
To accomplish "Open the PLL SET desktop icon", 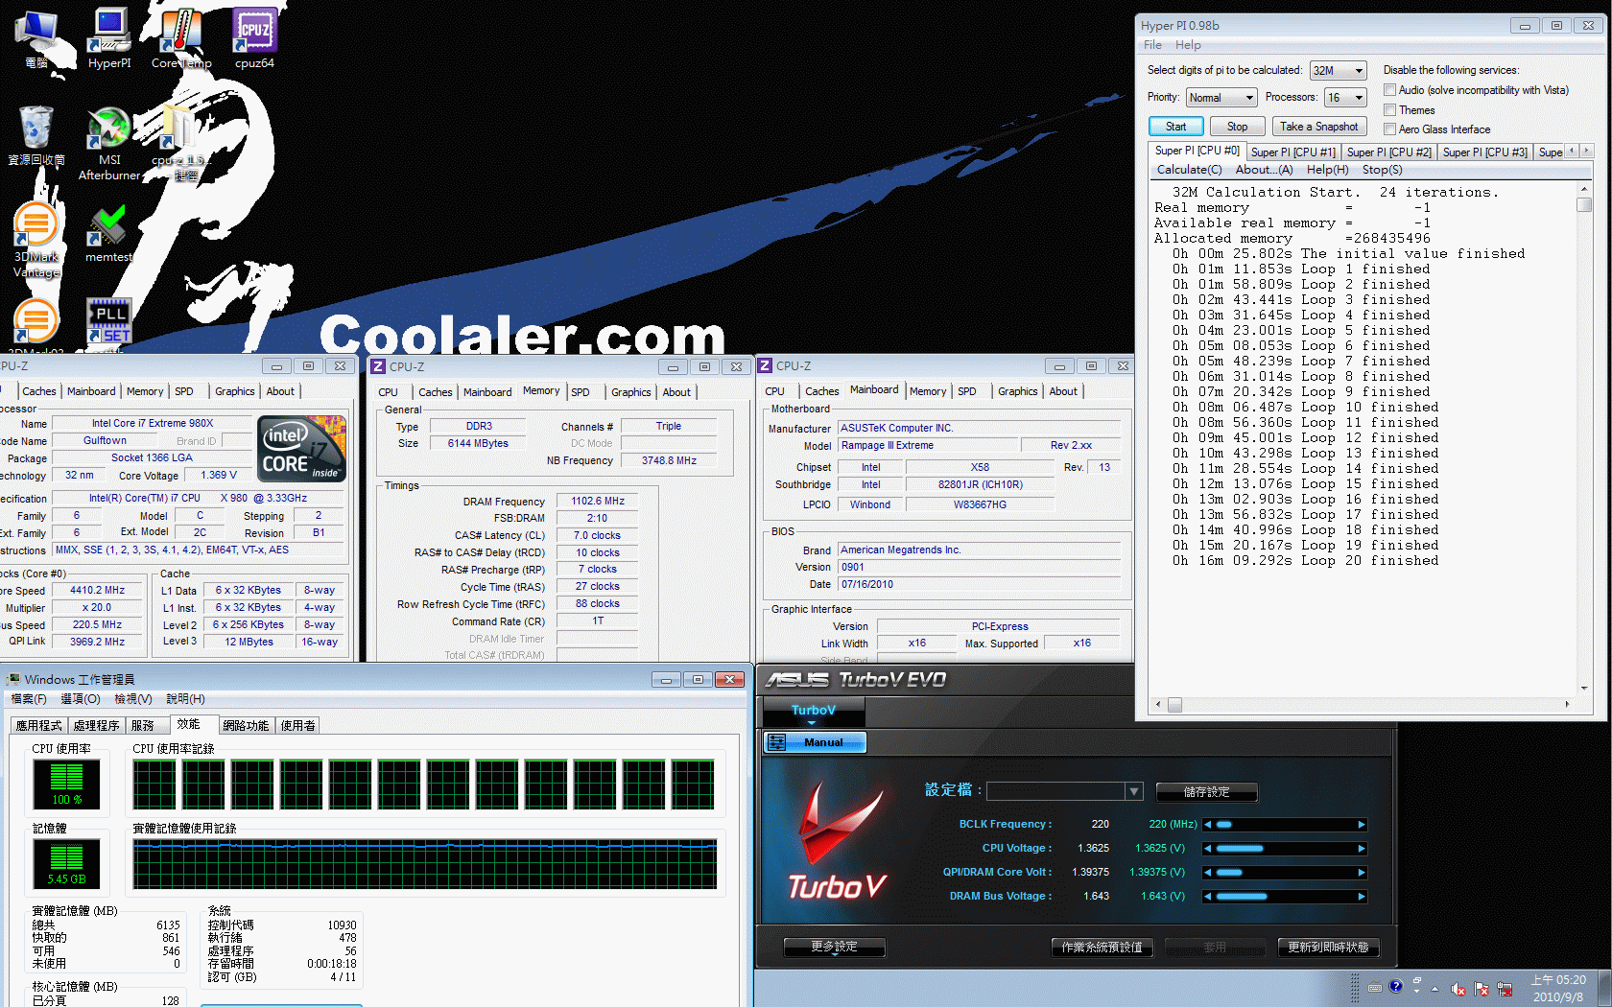I will [109, 320].
